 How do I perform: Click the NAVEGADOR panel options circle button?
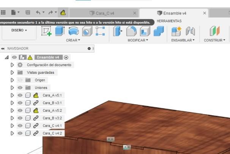point(89,49)
